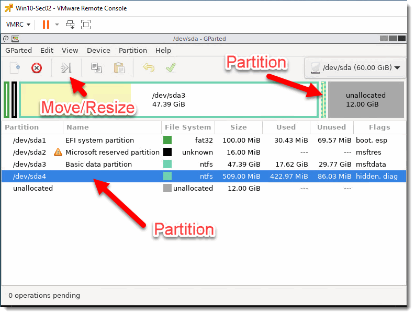This screenshot has width=415, height=315.
Task: Open the GParted menu
Action: tap(18, 50)
